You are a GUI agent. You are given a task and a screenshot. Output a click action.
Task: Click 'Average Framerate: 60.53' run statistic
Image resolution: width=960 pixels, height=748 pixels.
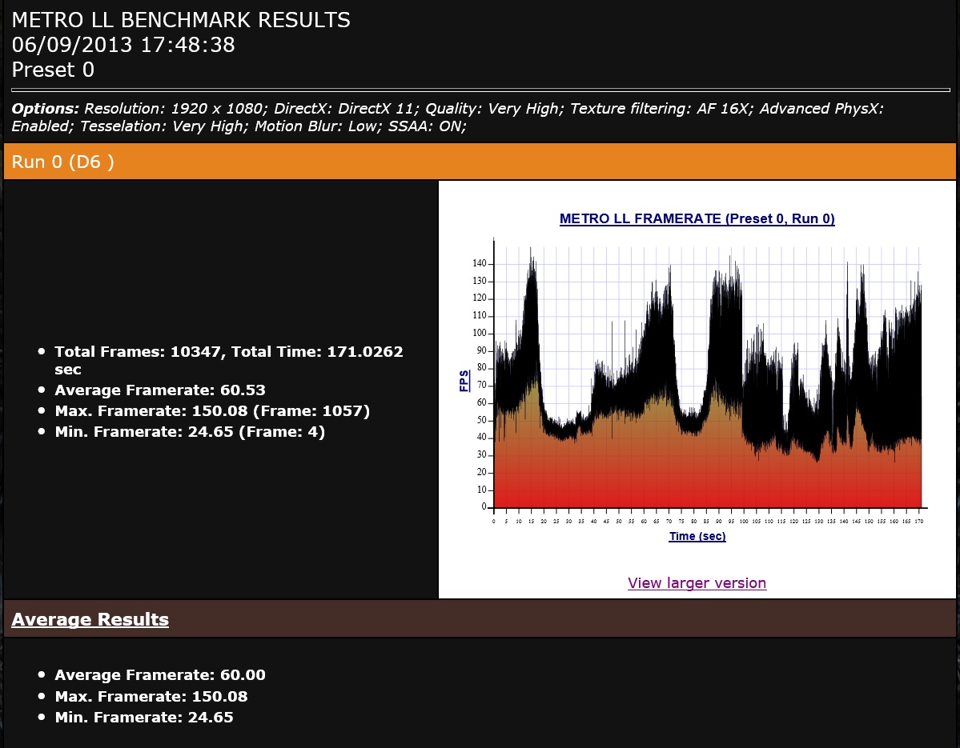(160, 390)
